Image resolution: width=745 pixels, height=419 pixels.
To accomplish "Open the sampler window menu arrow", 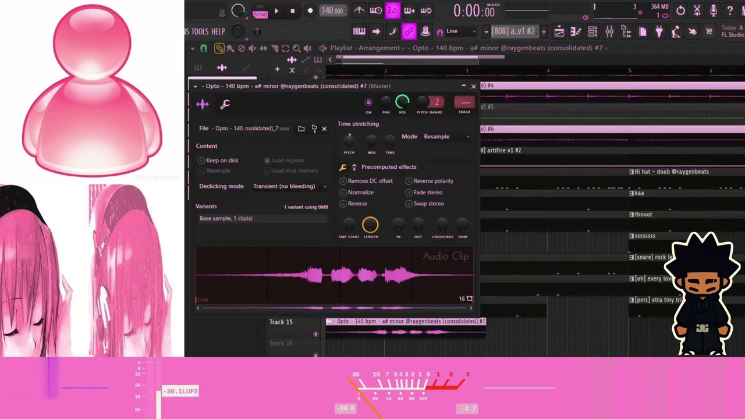I will point(196,86).
